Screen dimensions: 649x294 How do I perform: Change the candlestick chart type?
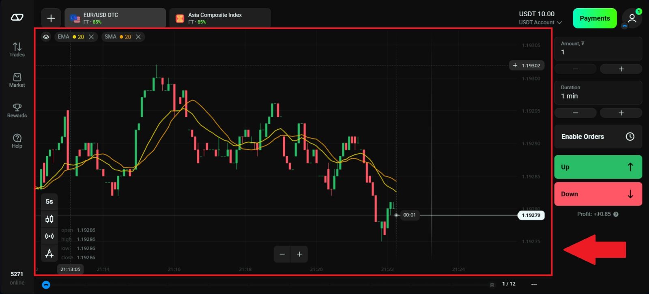(x=49, y=219)
